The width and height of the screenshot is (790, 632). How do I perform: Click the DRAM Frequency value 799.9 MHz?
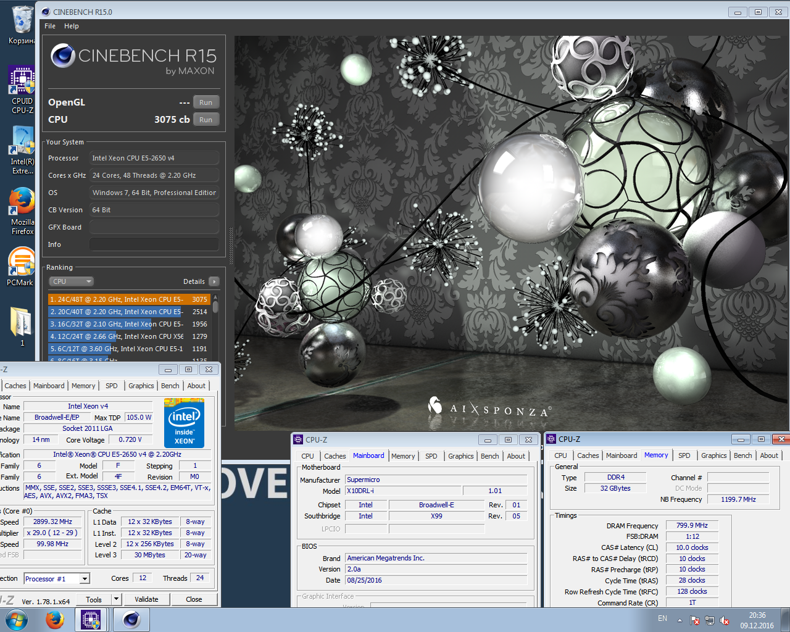coord(692,525)
